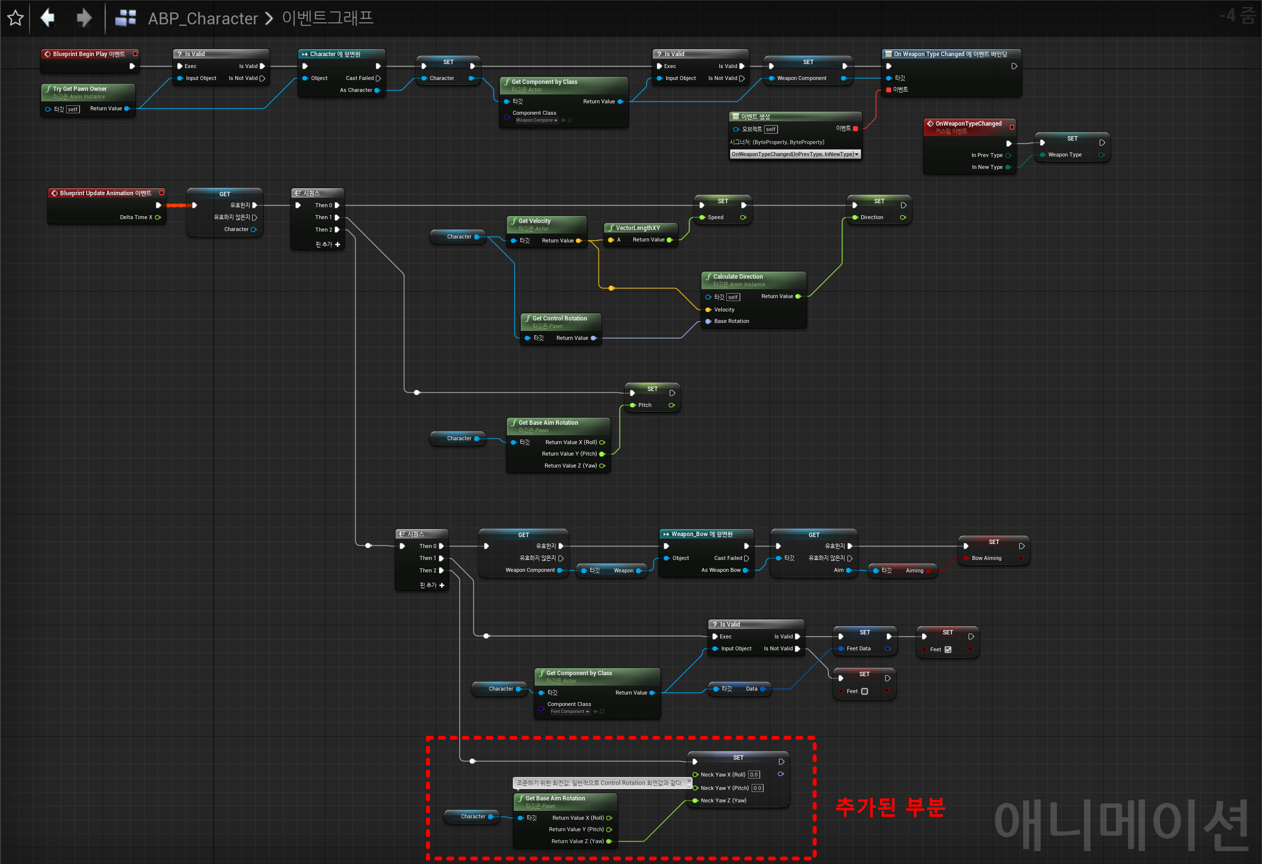Select the Get Velocity node title

(x=534, y=221)
